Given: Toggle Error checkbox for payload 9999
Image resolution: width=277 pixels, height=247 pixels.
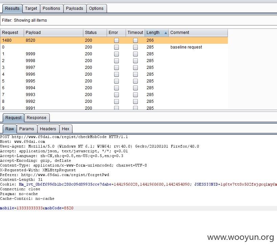Looking at the screenshot, I should (116, 54).
